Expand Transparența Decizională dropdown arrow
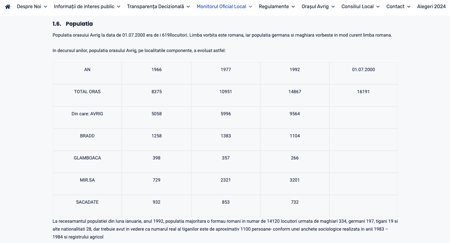This screenshot has width=450, height=243. point(188,7)
